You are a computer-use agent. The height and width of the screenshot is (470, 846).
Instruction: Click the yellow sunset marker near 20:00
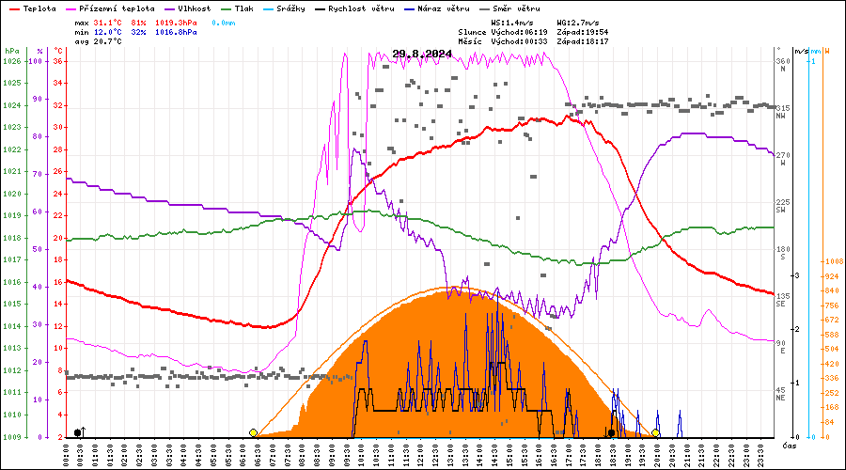click(655, 432)
